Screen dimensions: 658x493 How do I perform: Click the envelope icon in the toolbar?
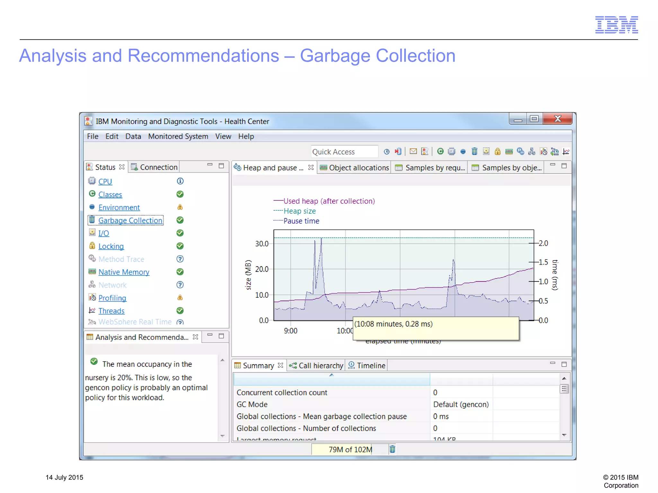413,151
